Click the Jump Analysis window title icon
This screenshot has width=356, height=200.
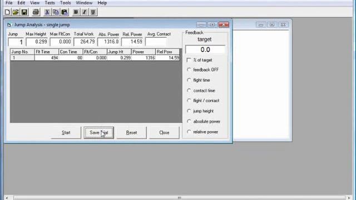point(9,24)
